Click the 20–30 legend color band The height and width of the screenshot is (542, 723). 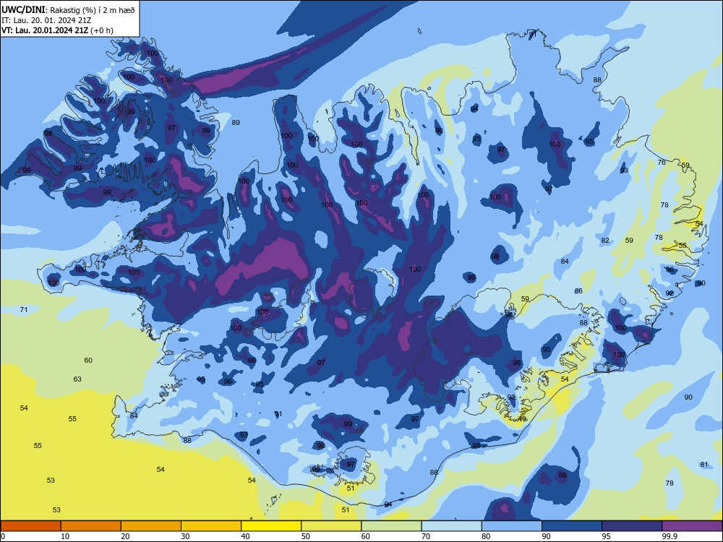[x=151, y=526]
